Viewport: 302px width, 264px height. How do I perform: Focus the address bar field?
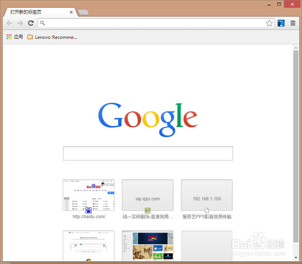coord(156,23)
